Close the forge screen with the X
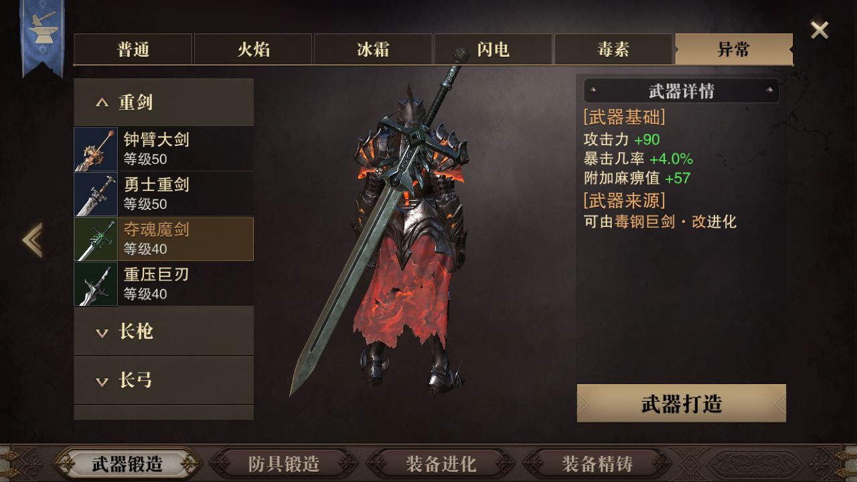The width and height of the screenshot is (857, 482). [x=820, y=30]
